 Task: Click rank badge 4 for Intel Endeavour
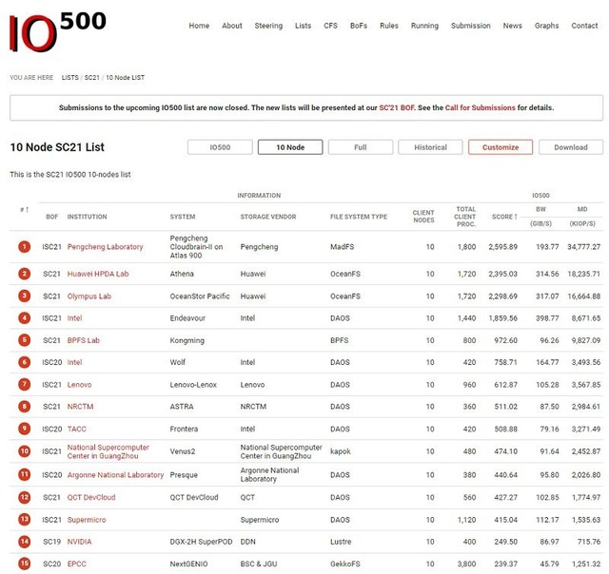[25, 318]
